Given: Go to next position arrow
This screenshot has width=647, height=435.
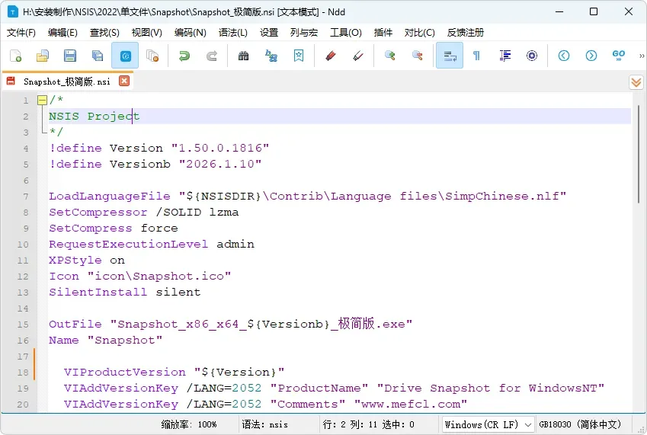Looking at the screenshot, I should click(x=591, y=56).
